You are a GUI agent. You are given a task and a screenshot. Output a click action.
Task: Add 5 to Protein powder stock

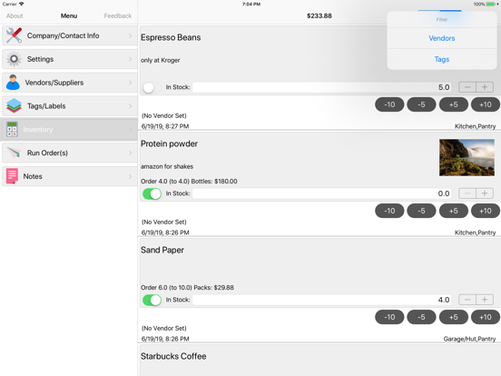click(454, 211)
